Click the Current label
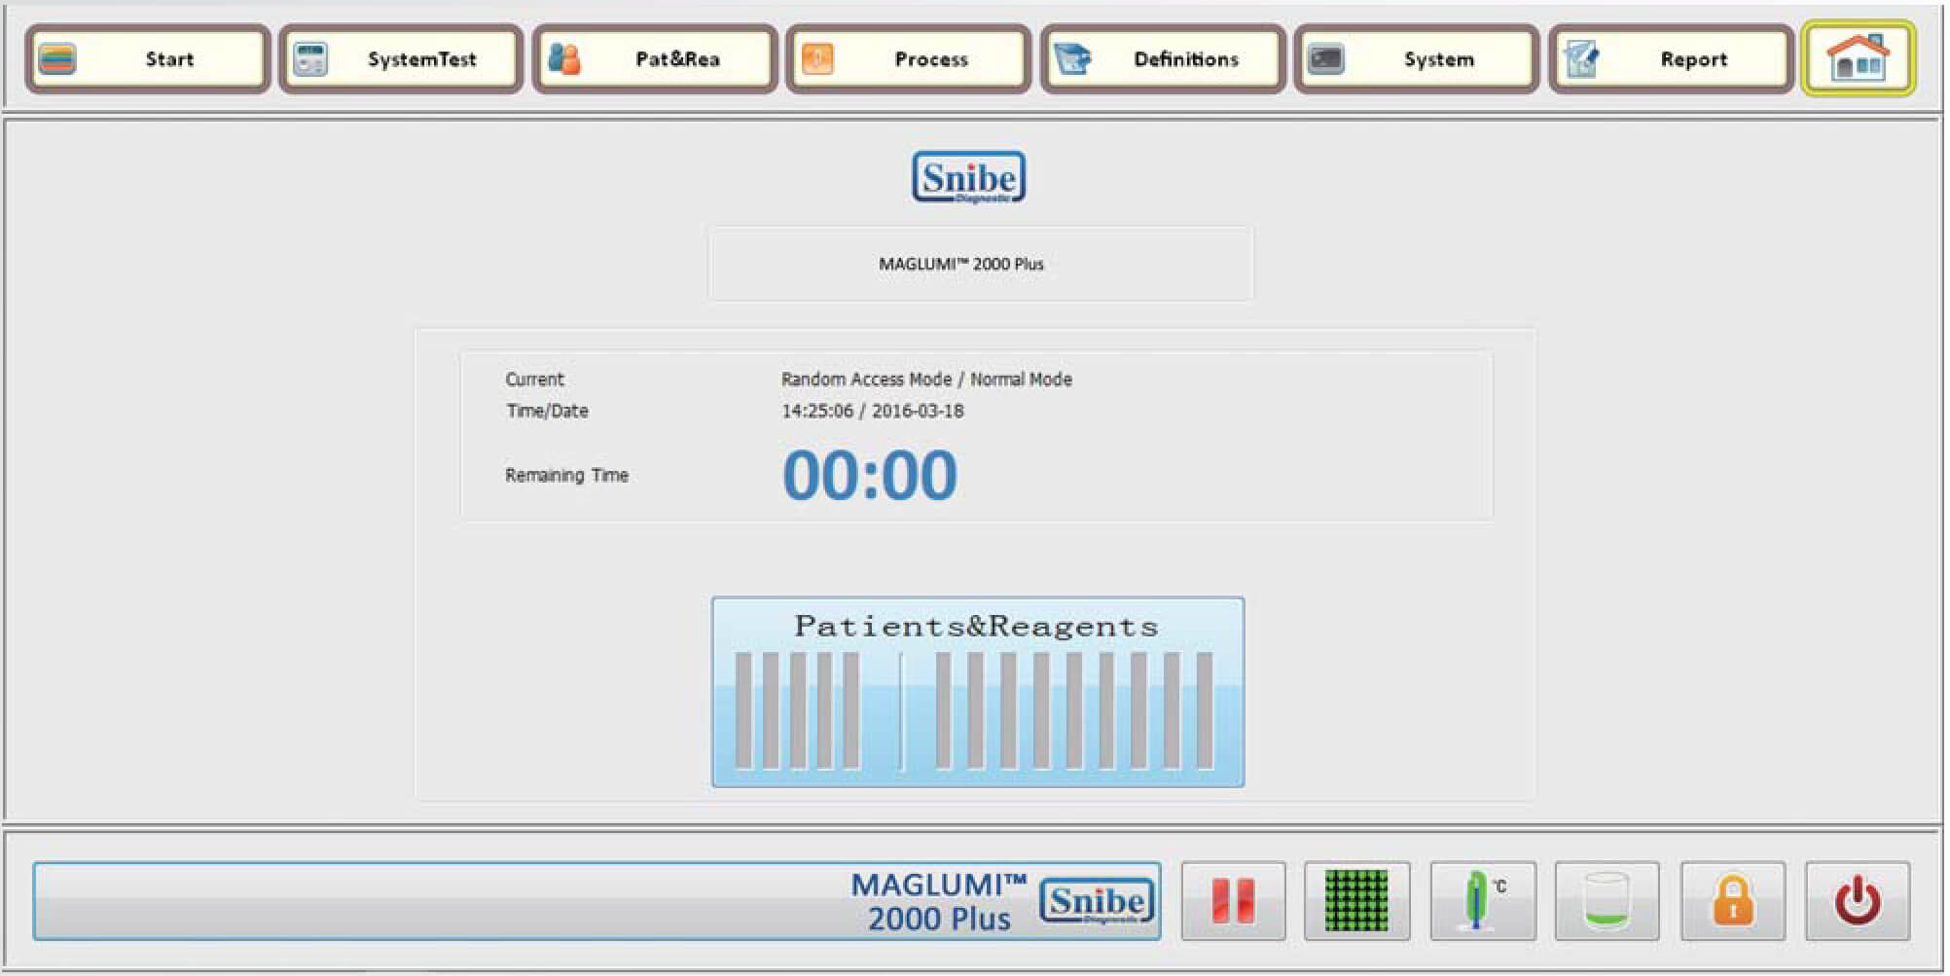Viewport: 1950px width, 976px height. (x=534, y=380)
